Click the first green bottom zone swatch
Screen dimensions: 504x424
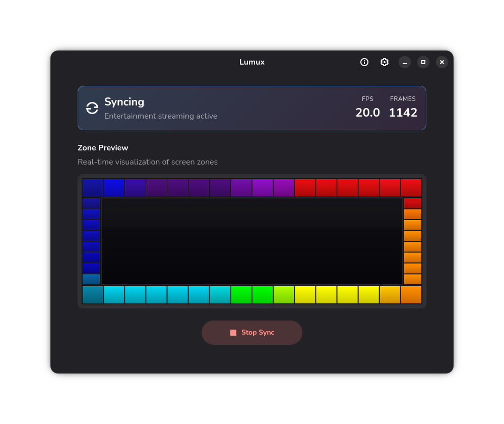pyautogui.click(x=241, y=295)
